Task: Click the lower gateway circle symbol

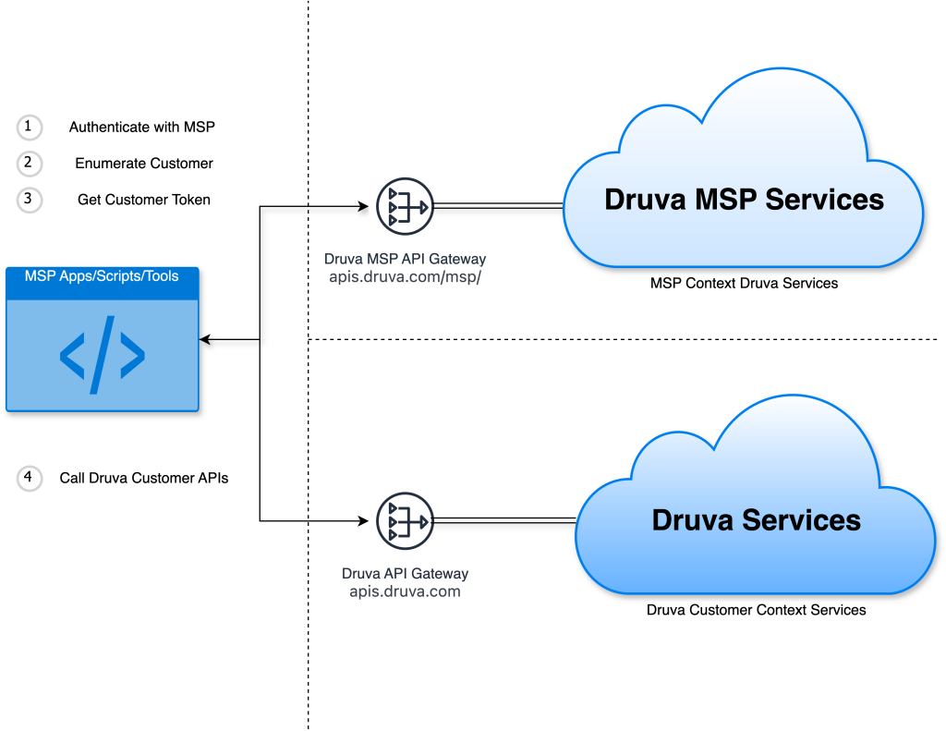Action: pos(404,520)
